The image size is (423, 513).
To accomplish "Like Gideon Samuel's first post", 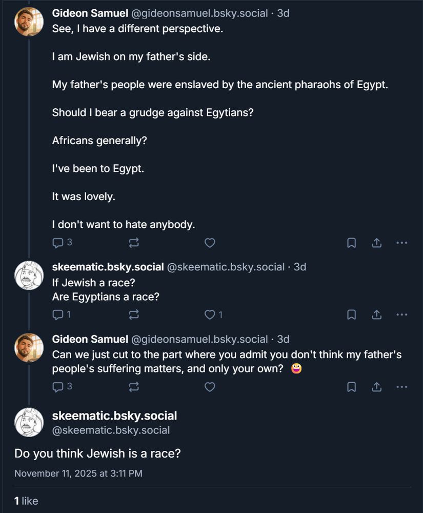I will click(210, 243).
